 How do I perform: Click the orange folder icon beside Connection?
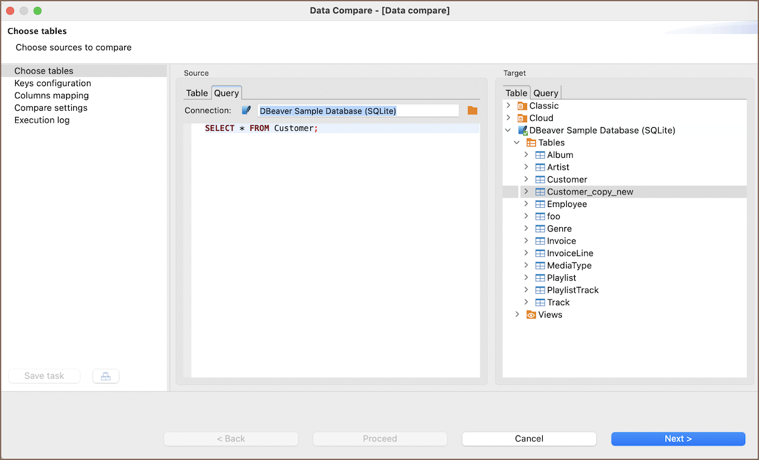(472, 111)
